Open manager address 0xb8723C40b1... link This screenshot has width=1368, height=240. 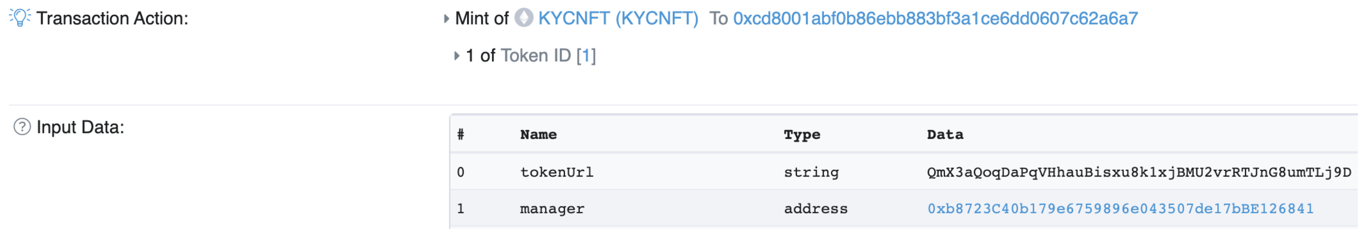(x=1120, y=209)
